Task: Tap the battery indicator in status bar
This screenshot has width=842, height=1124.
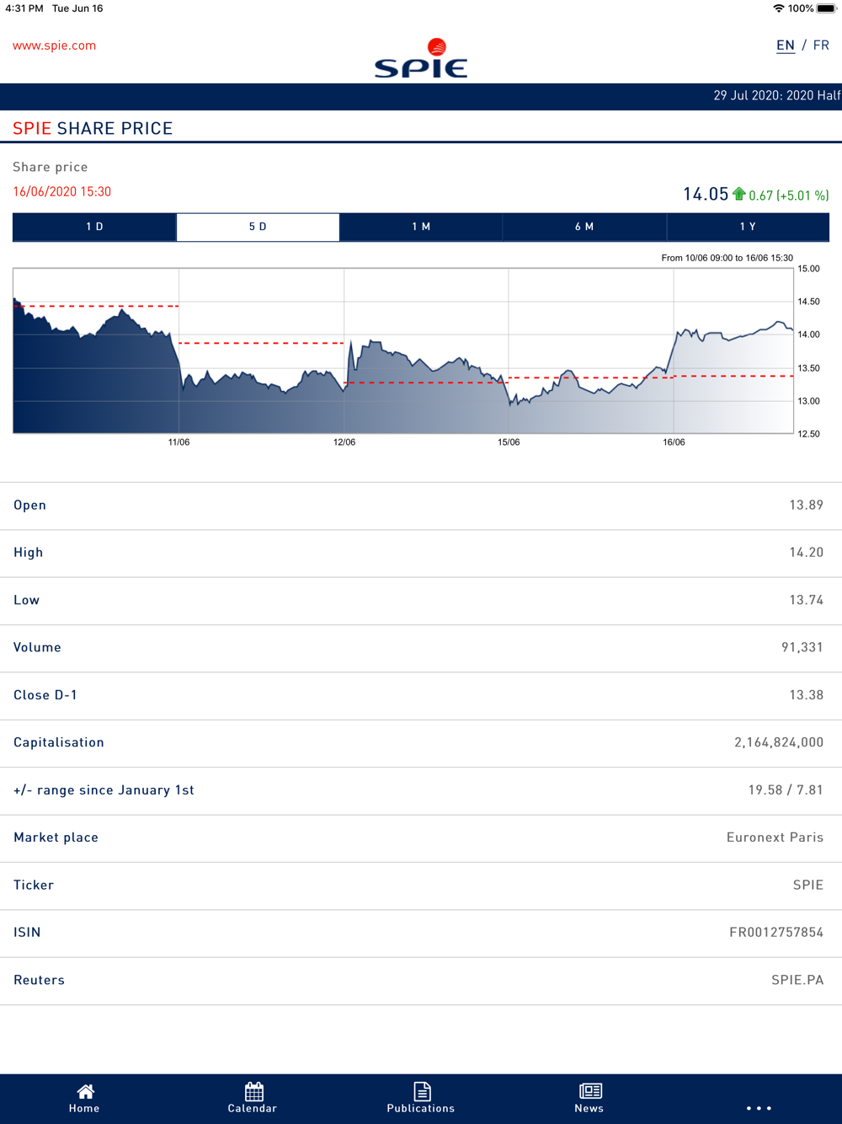Action: pos(826,8)
